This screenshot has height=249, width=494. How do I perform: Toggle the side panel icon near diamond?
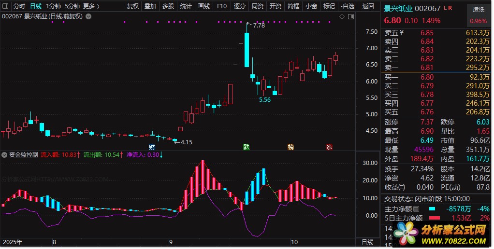tap(350, 17)
